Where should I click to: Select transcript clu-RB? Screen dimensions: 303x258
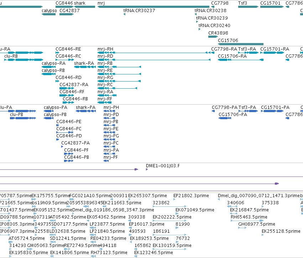(23, 60)
